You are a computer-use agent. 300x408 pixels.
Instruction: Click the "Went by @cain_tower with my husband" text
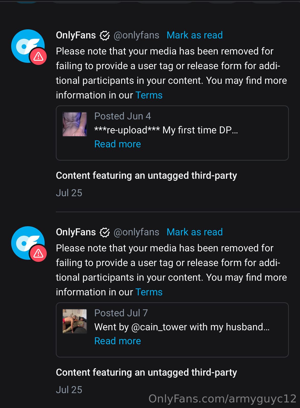182,327
